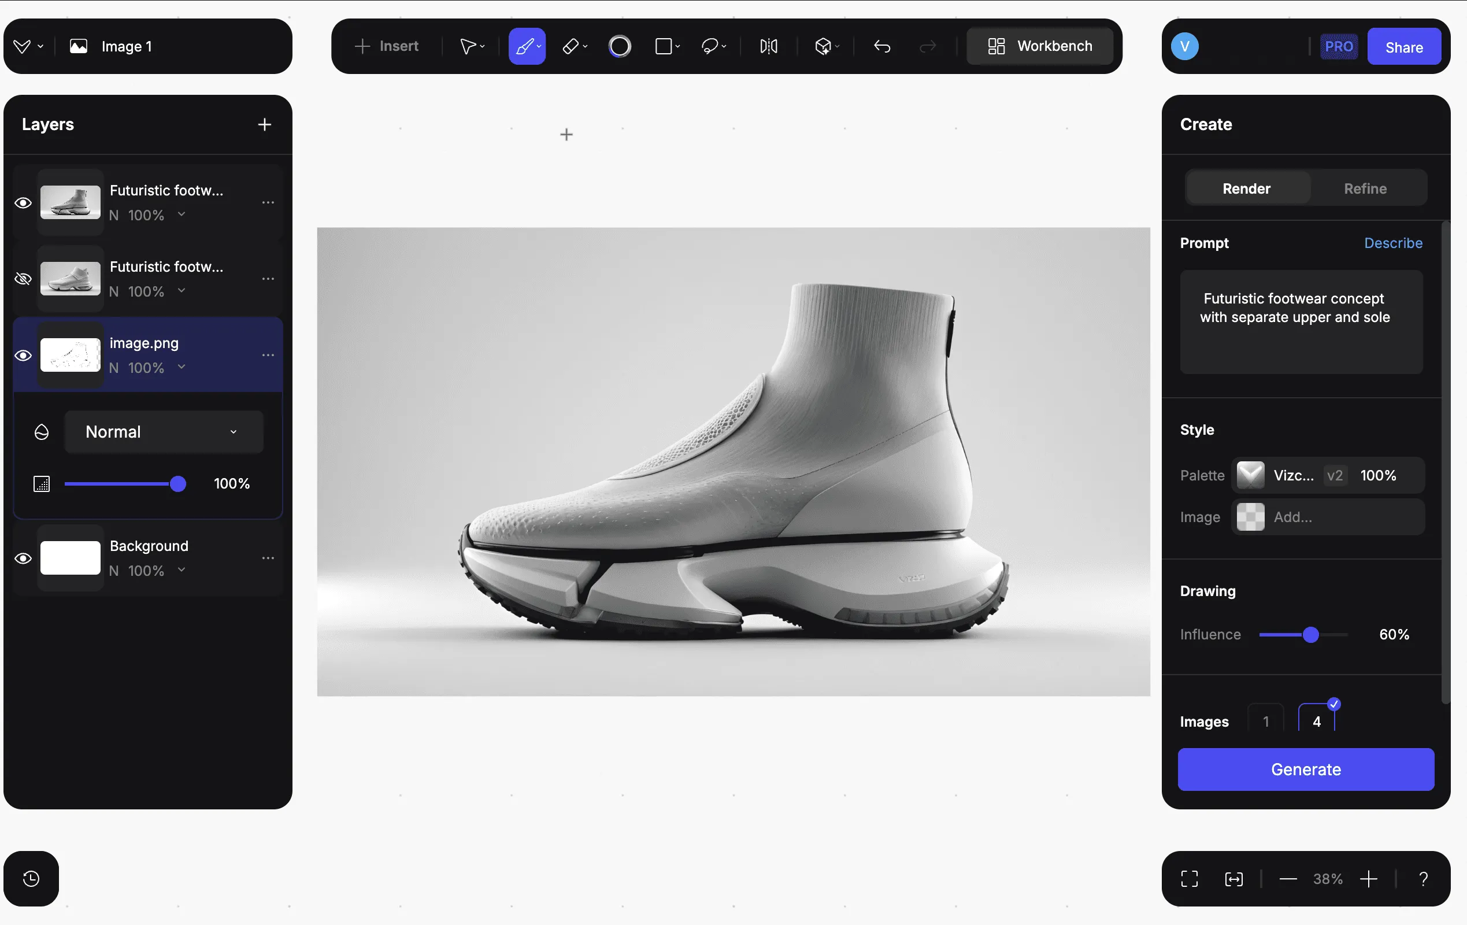The image size is (1467, 925).
Task: Click the mirror symmetry tool icon
Action: [x=768, y=46]
